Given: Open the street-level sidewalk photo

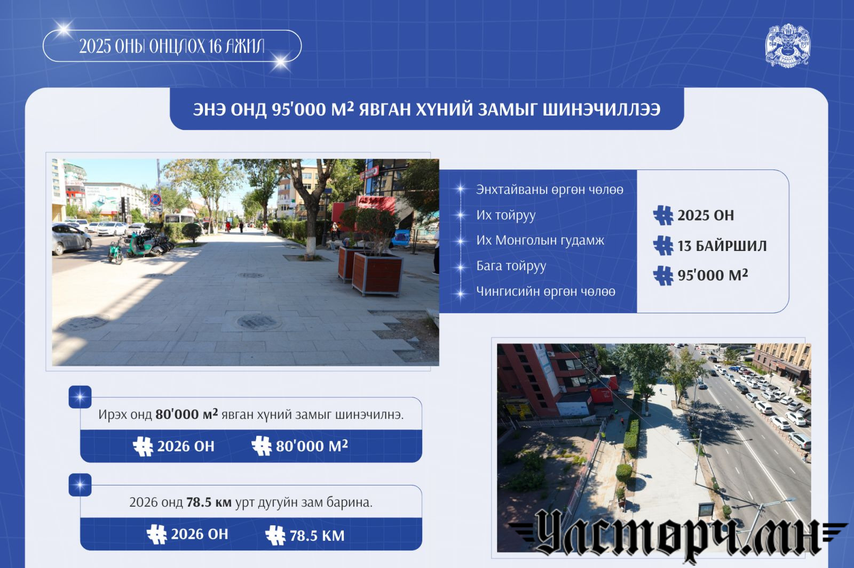Looking at the screenshot, I should pyautogui.click(x=245, y=262).
